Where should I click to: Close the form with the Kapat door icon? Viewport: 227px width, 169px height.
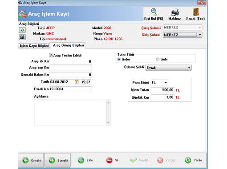pos(196,12)
